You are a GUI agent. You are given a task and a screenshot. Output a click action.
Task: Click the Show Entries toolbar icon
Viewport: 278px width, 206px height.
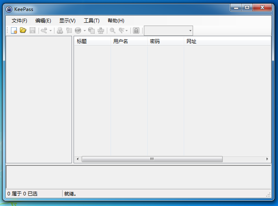pos(122,30)
